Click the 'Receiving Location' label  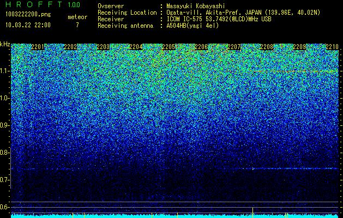127,13
